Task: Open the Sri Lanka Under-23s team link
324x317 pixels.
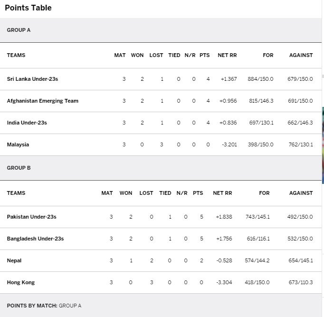Action: [x=32, y=79]
